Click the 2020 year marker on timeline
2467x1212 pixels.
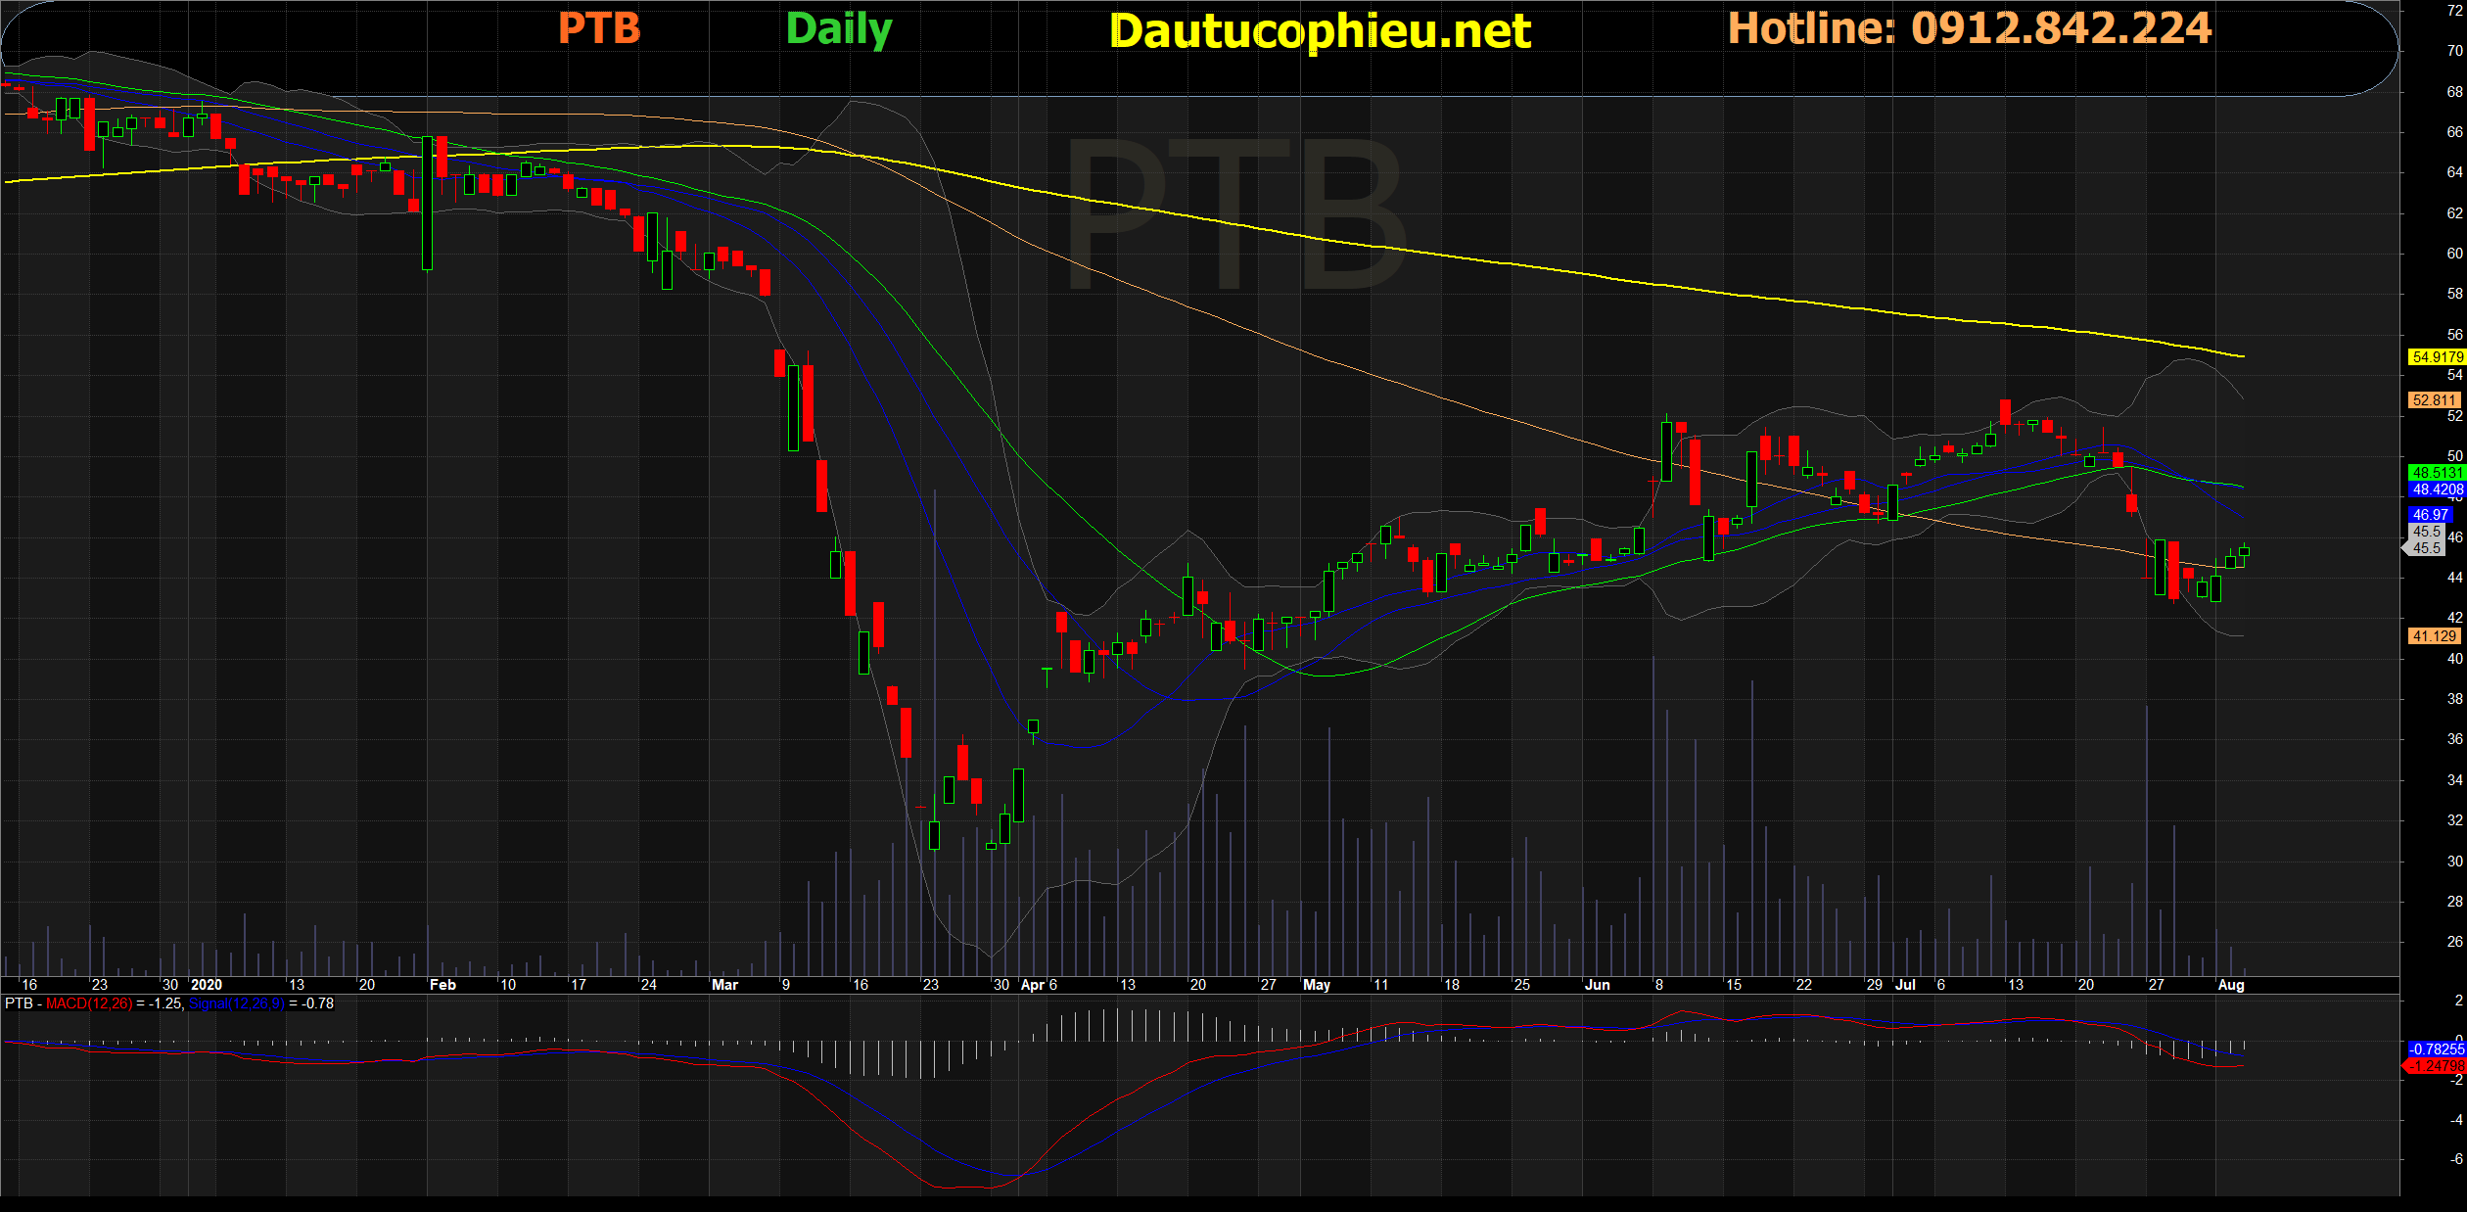point(207,985)
